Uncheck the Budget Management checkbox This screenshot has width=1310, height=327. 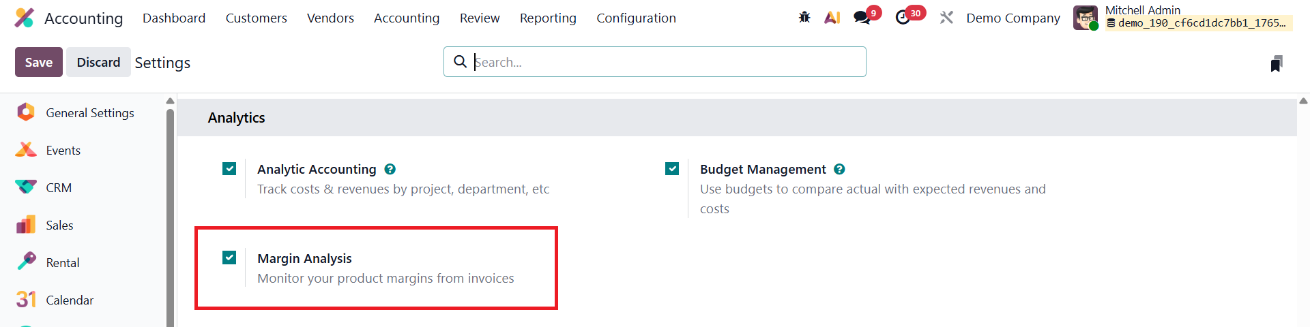coord(672,168)
